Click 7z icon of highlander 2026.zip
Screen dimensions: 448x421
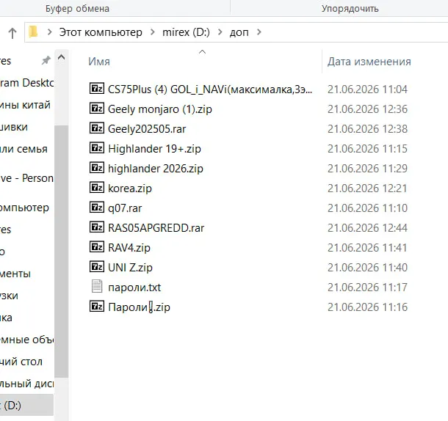(97, 167)
